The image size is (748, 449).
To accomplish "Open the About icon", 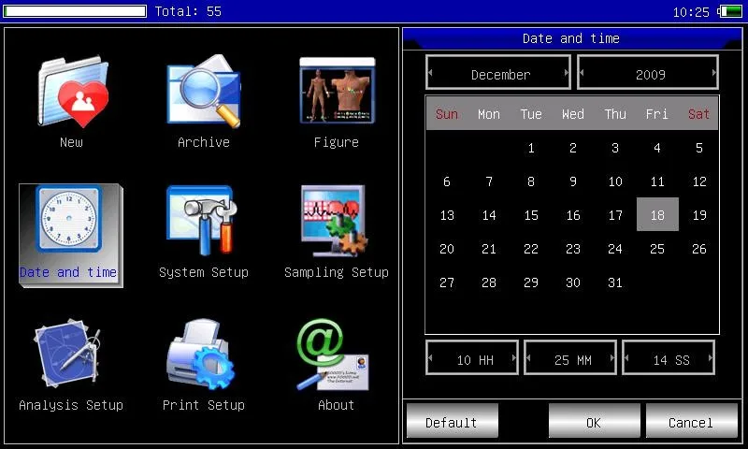I will 336,355.
